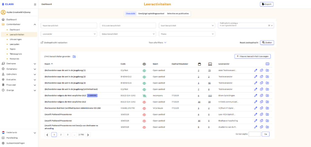Image resolution: width=311 pixels, height=147 pixels.
Task: Toggle Zoekopdracht vastzetten lock
Action: click(42, 43)
